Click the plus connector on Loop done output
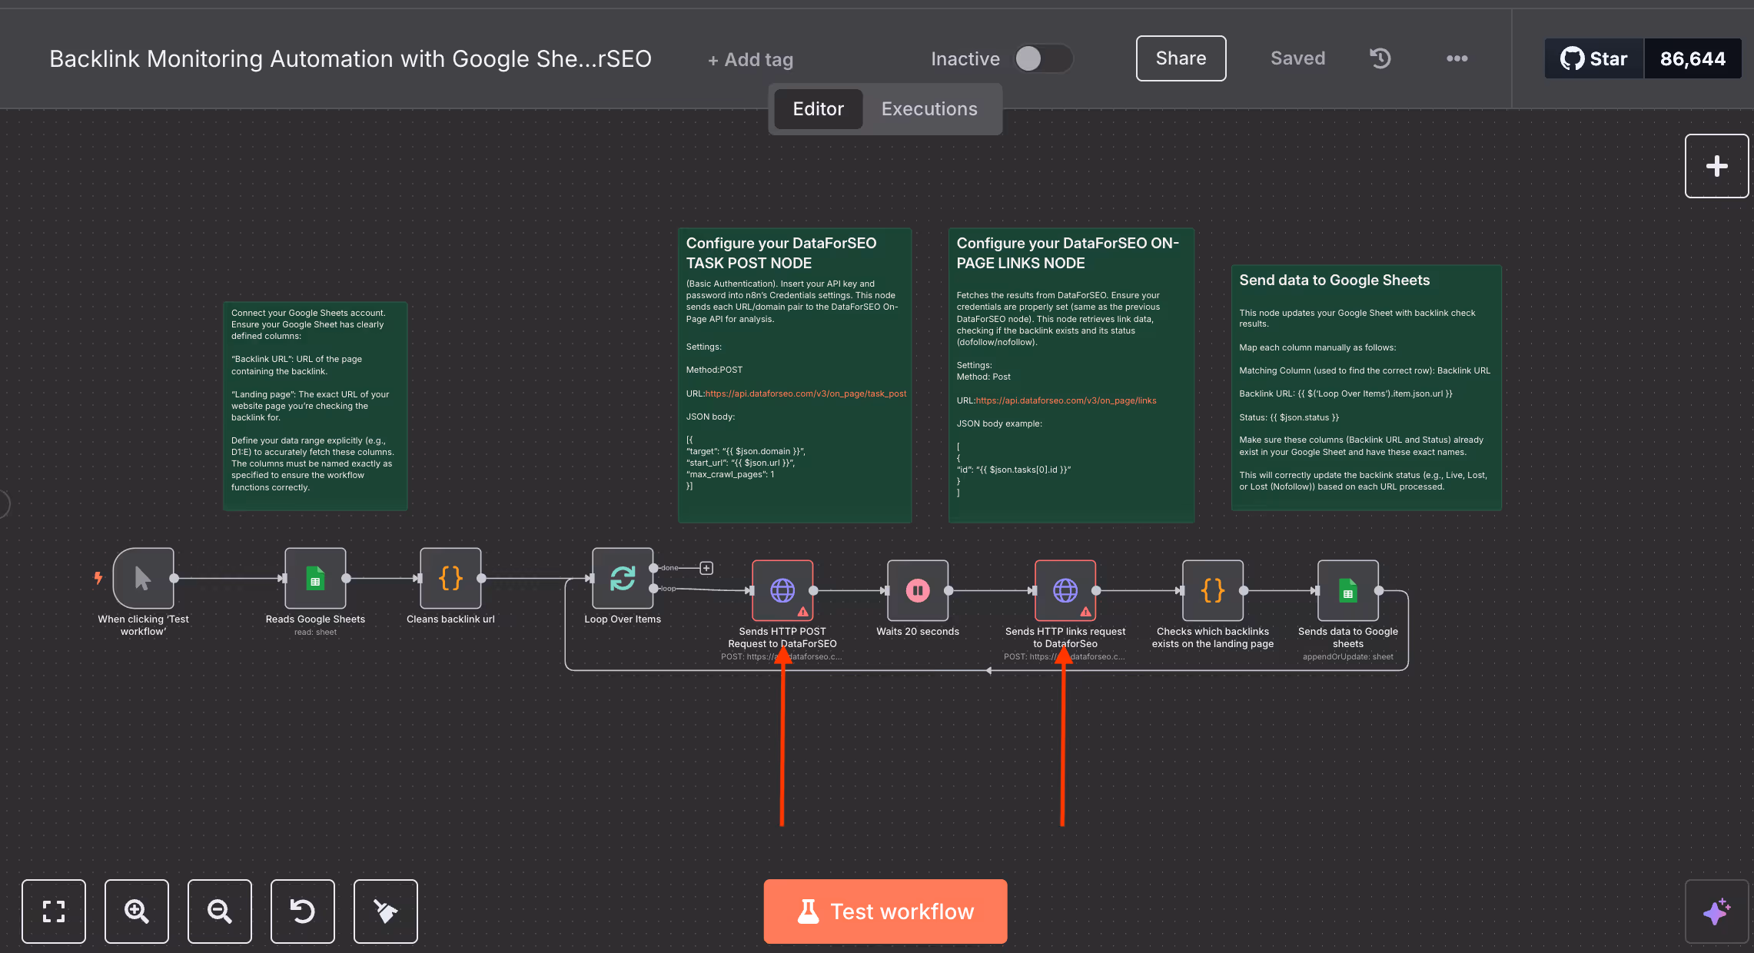 (706, 568)
